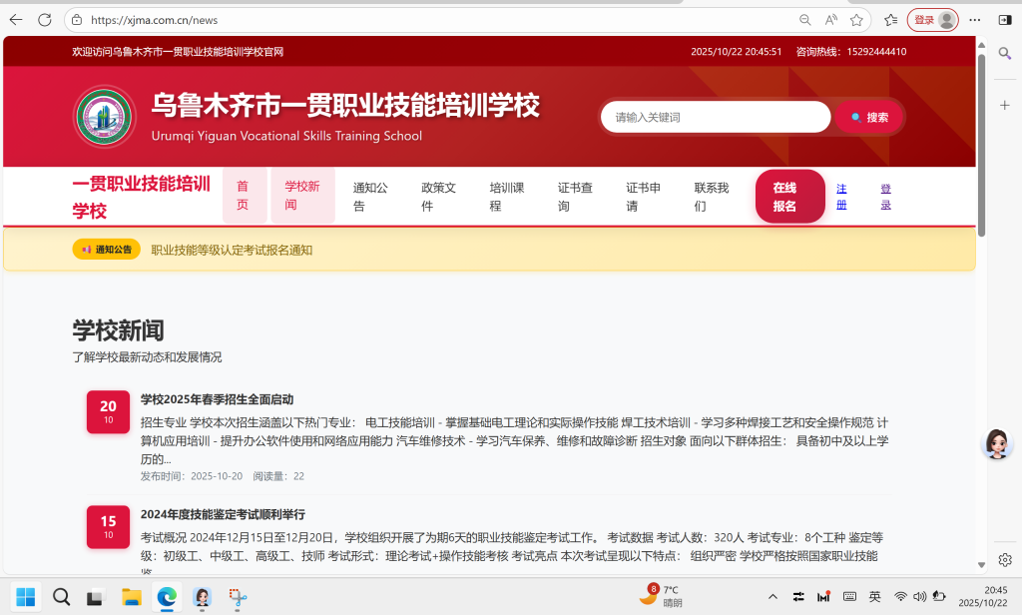Click the read aloud icon
This screenshot has height=615, width=1022.
(x=830, y=20)
